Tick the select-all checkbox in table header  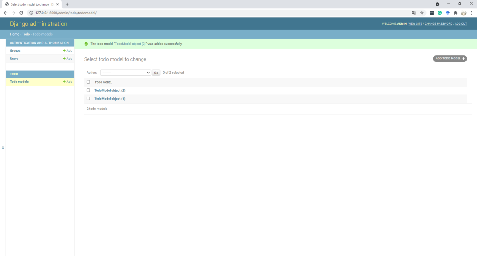pyautogui.click(x=88, y=82)
